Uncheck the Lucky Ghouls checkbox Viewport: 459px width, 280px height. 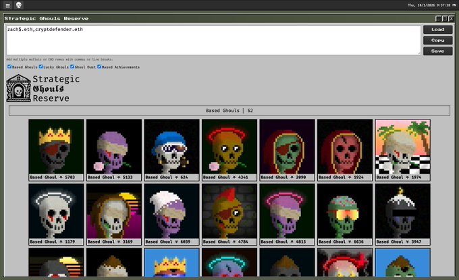[40, 67]
